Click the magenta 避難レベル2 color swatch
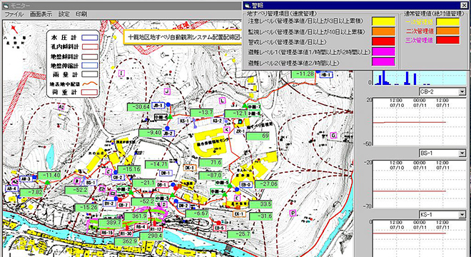 pos(384,61)
